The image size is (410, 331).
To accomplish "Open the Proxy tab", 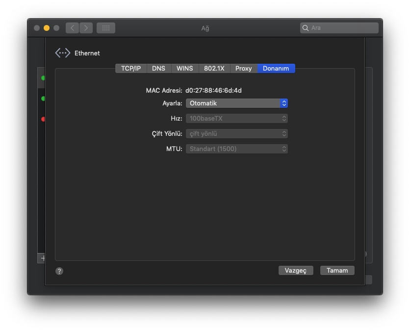I will click(243, 69).
